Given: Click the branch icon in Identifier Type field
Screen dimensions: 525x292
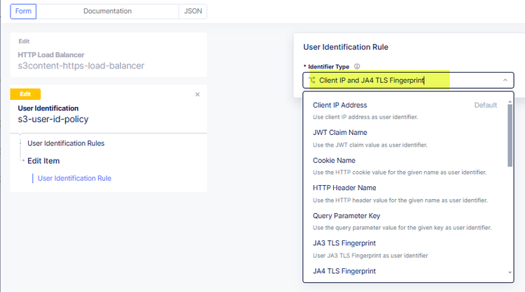Looking at the screenshot, I should click(x=312, y=80).
